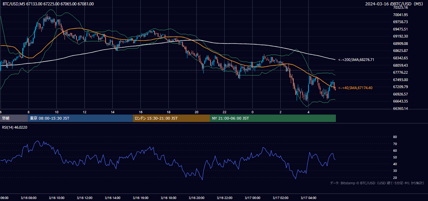Click the price axis value 68342.65
The width and height of the screenshot is (428, 201).
pos(400,58)
